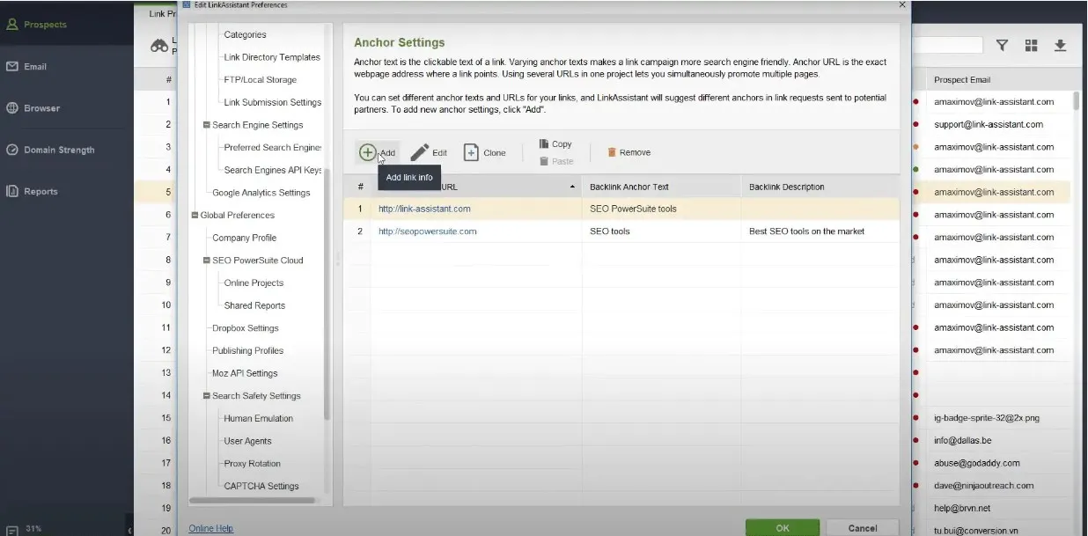Open Link Directory Templates settings
This screenshot has height=536, width=1088.
point(272,57)
